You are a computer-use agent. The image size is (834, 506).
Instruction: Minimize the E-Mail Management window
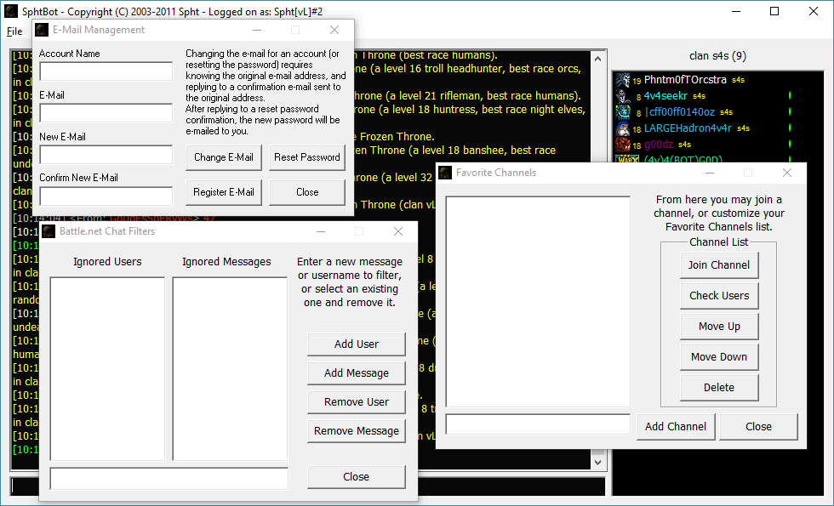point(257,30)
